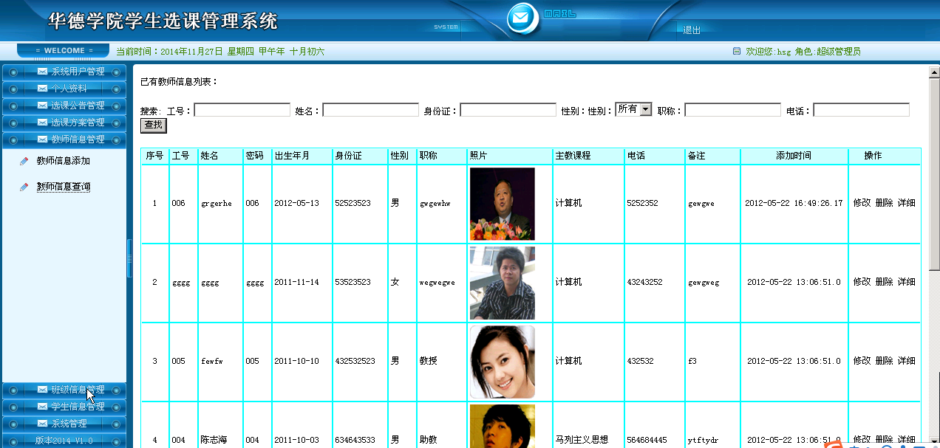Click envelope icon beside 选课公告管理
The width and height of the screenshot is (940, 448).
click(x=42, y=106)
